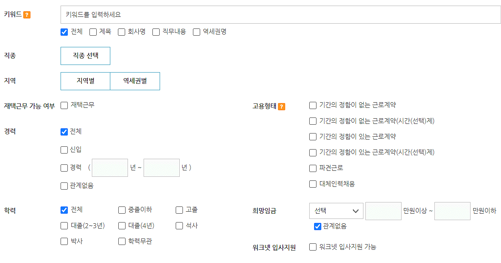
Task: Check the 대체인력채용 checkbox
Action: click(312, 184)
